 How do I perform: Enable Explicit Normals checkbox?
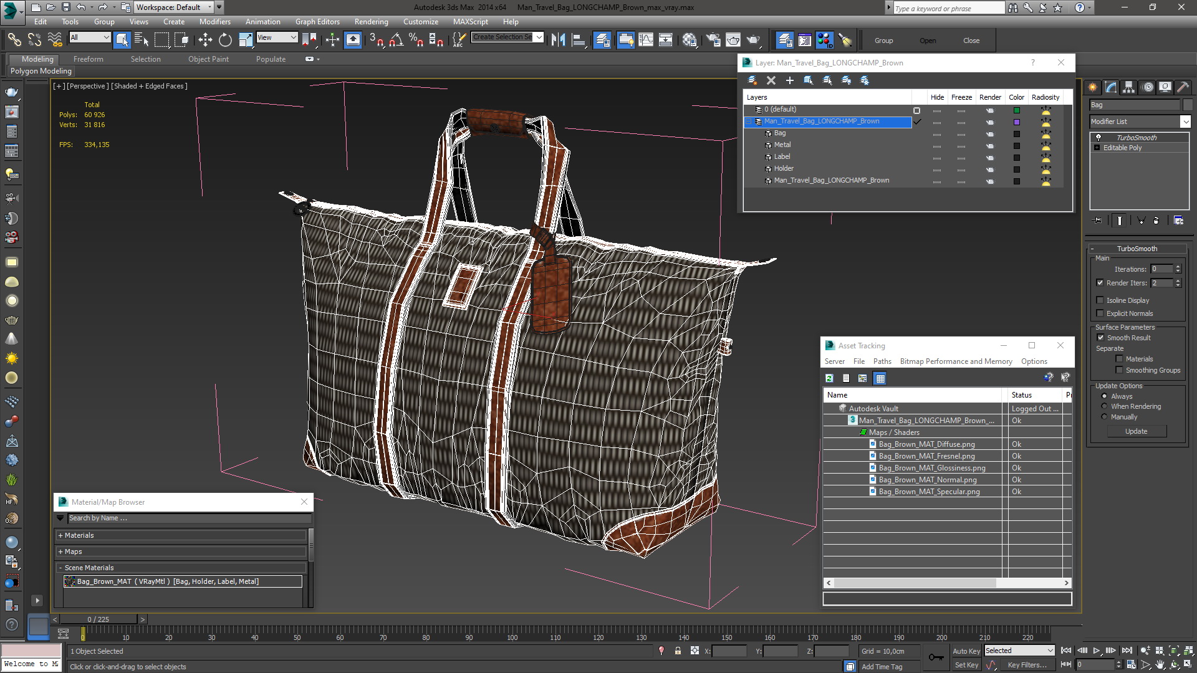pos(1100,313)
